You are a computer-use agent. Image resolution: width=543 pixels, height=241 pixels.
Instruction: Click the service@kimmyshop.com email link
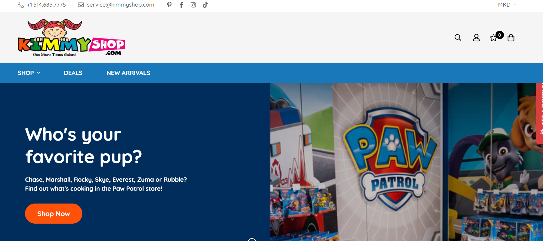click(x=121, y=5)
